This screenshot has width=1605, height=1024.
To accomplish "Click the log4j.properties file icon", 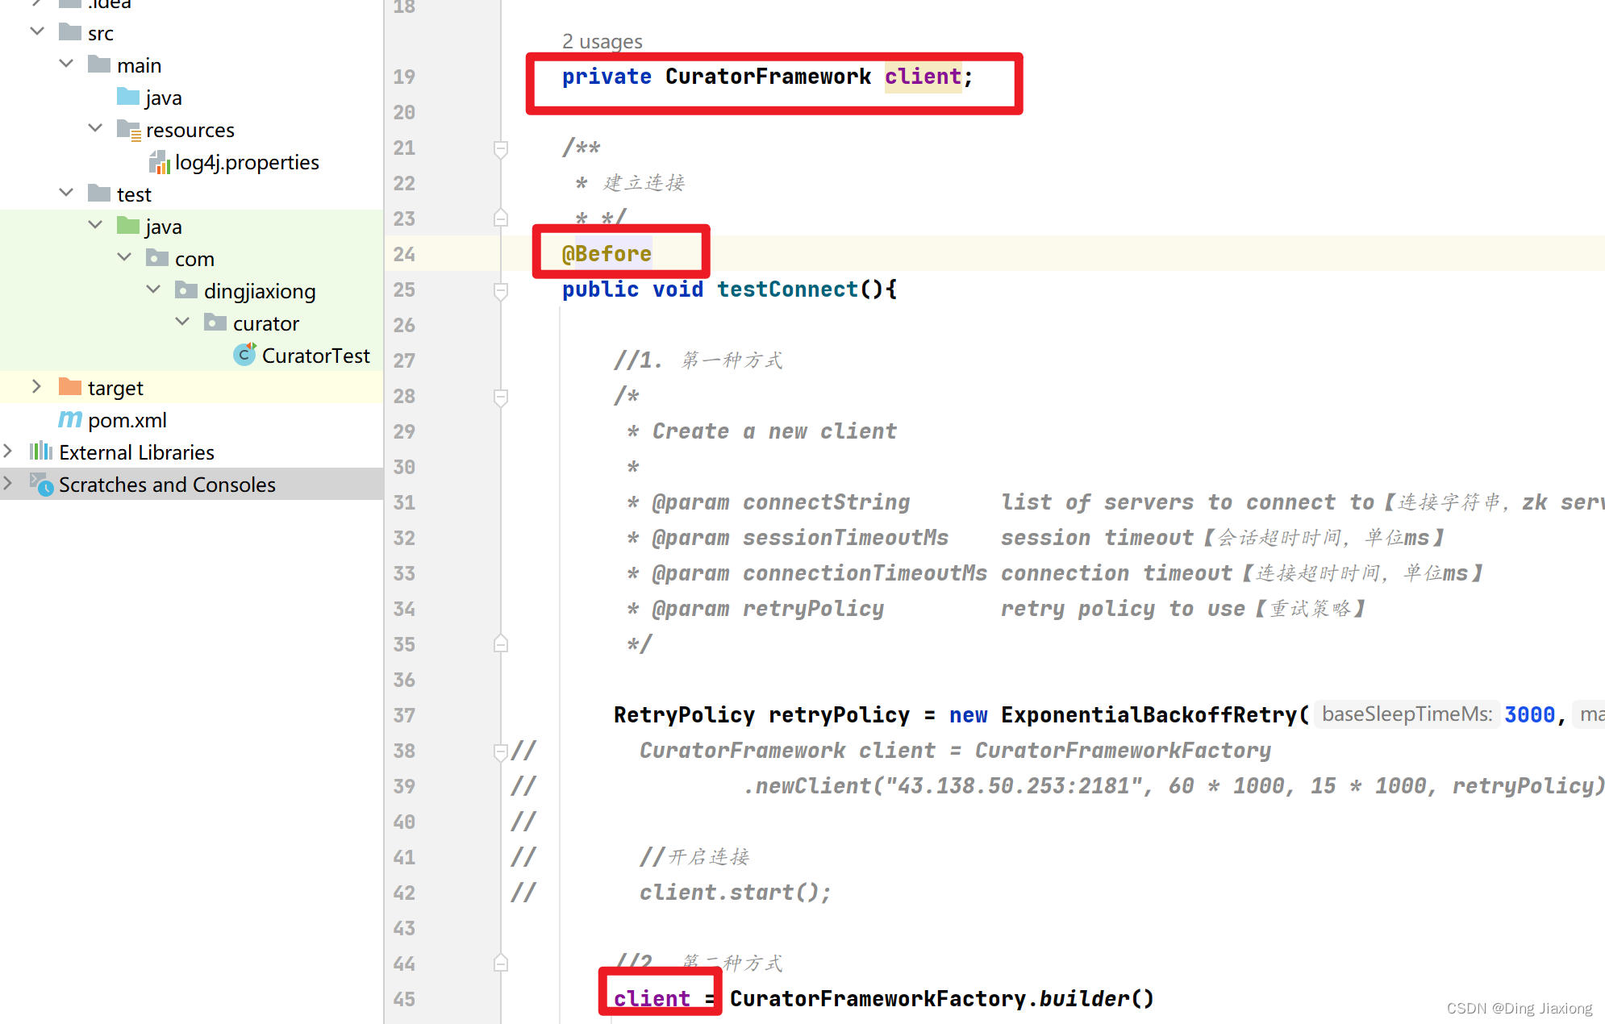I will point(160,162).
